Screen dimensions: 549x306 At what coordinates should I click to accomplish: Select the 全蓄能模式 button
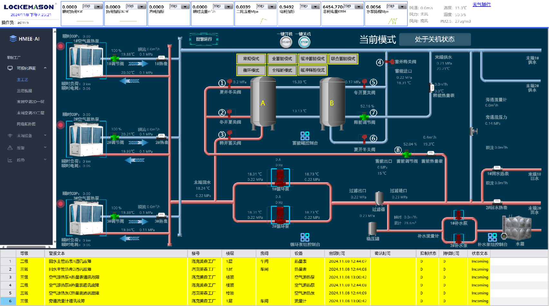(x=282, y=59)
